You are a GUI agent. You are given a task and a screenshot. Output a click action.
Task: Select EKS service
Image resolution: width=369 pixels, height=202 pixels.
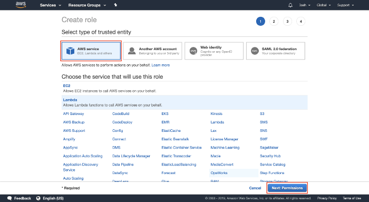[165, 114]
